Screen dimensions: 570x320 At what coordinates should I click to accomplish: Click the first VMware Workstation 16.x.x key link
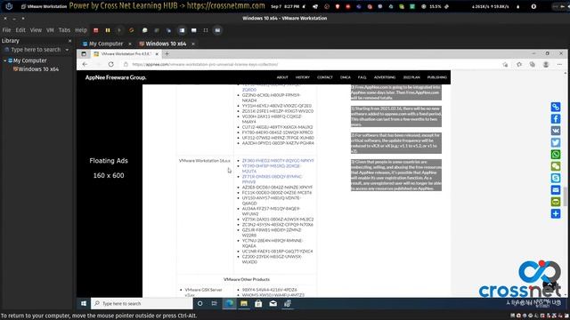[x=278, y=160]
